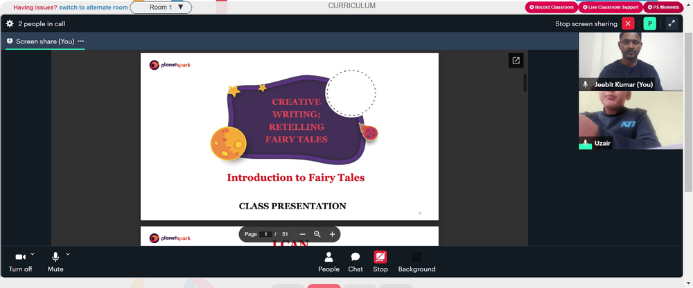Click the green P profile avatar

click(650, 23)
